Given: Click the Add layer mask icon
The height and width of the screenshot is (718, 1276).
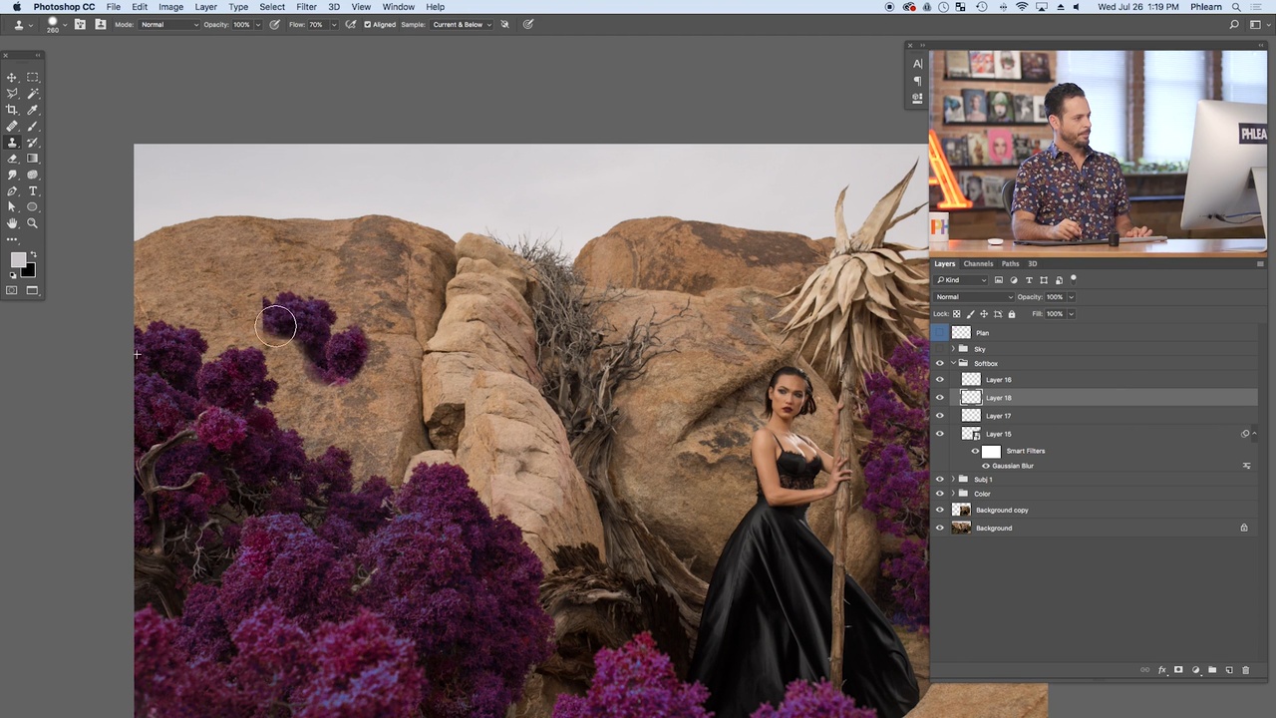Looking at the screenshot, I should (x=1178, y=670).
